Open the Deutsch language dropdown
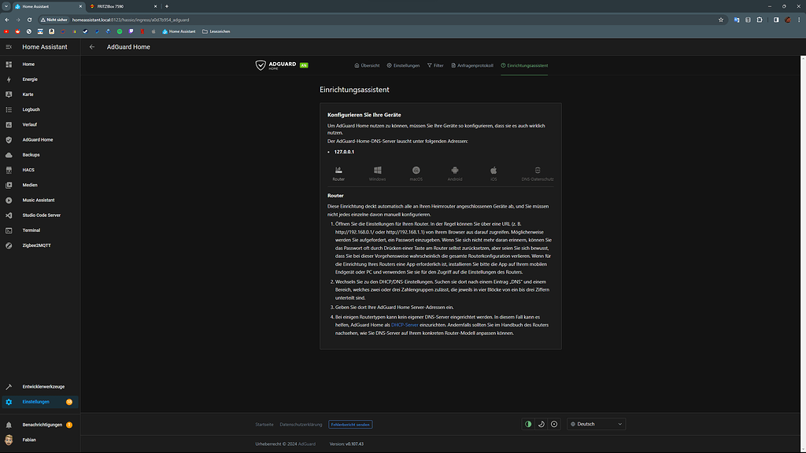Image resolution: width=806 pixels, height=453 pixels. coord(596,423)
